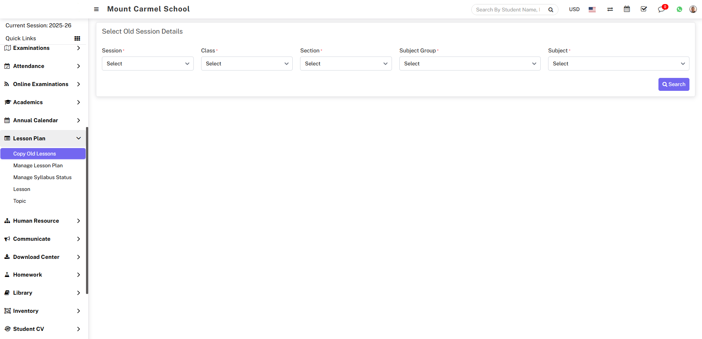Click the US flag language icon

click(592, 10)
